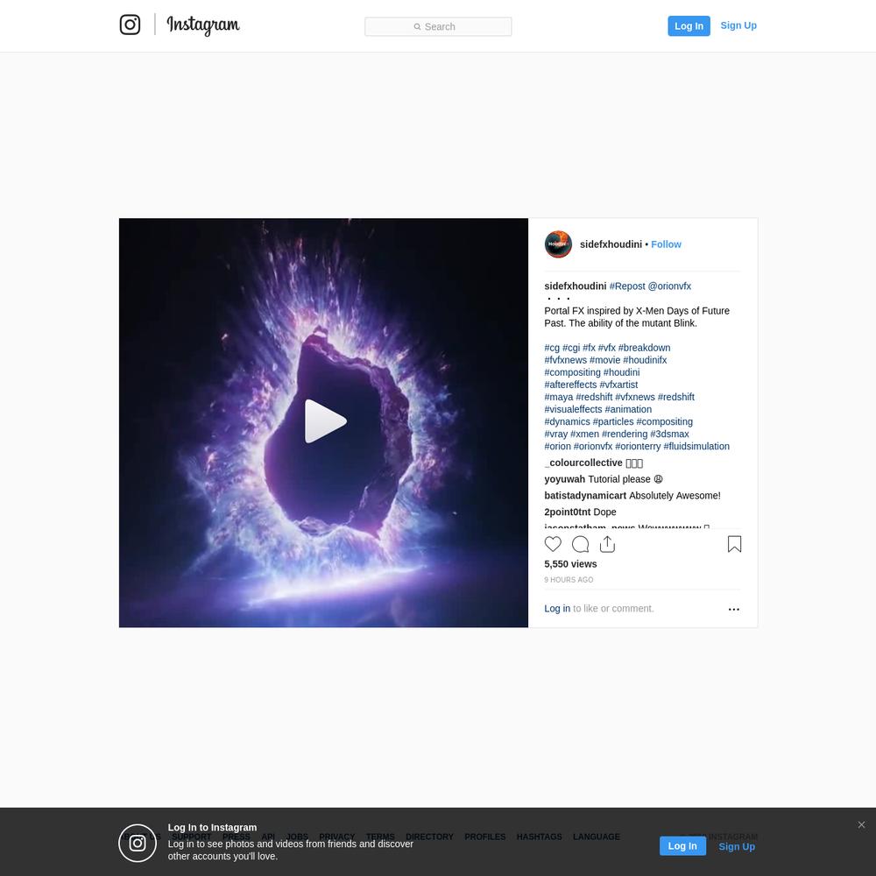Open the #visualeffects hashtag

[573, 409]
